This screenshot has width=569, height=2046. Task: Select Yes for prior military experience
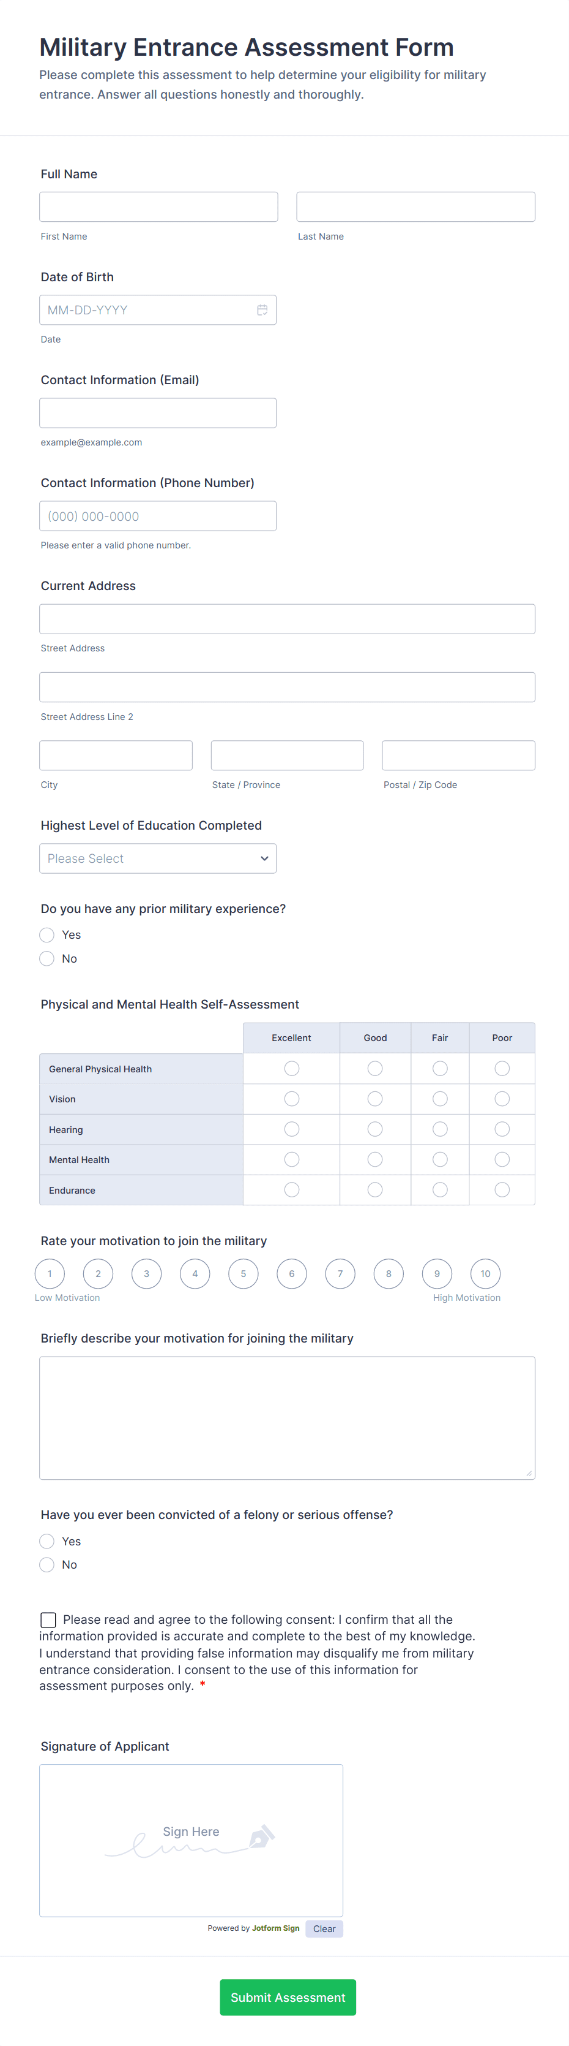tap(47, 935)
